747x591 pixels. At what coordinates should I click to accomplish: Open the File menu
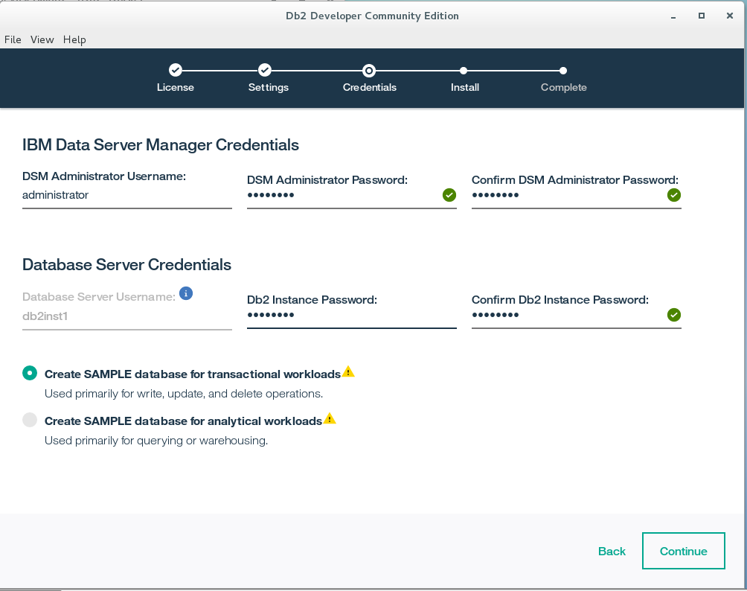point(13,39)
